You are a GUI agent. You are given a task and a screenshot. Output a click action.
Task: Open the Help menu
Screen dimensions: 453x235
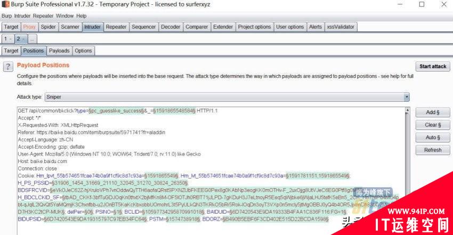(82, 16)
